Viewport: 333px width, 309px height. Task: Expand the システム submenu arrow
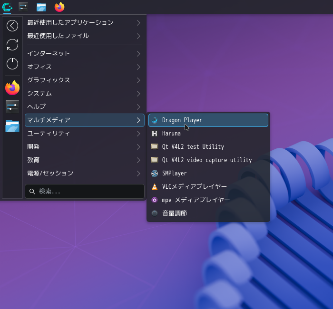point(138,94)
